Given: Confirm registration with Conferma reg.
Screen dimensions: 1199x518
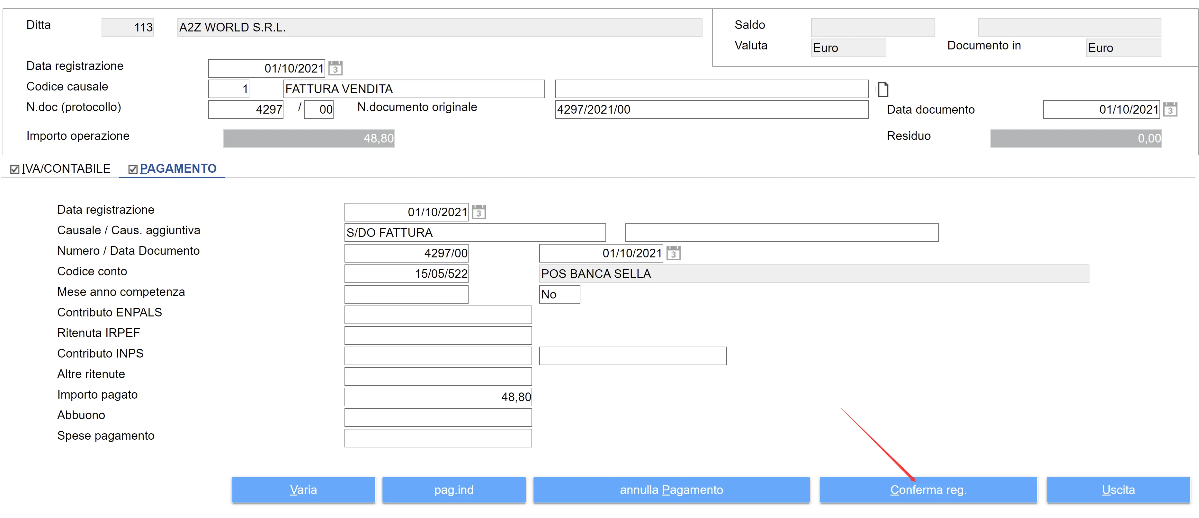Looking at the screenshot, I should pos(928,490).
